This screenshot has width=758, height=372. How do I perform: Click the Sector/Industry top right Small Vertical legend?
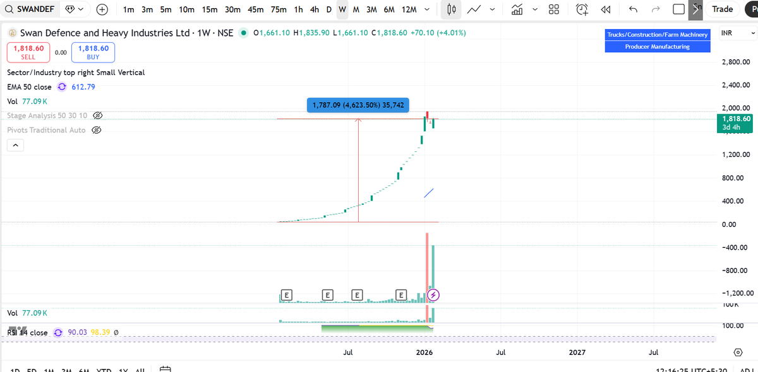pyautogui.click(x=76, y=73)
